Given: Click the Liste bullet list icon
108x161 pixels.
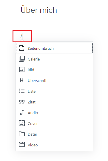Looking at the screenshot, I should pyautogui.click(x=22, y=91).
